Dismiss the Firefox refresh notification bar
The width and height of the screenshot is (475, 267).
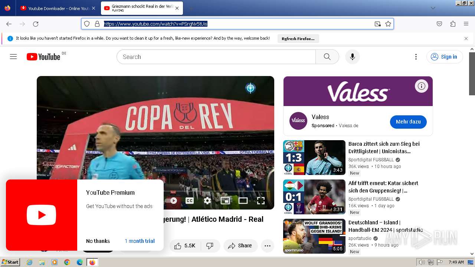pos(466,39)
